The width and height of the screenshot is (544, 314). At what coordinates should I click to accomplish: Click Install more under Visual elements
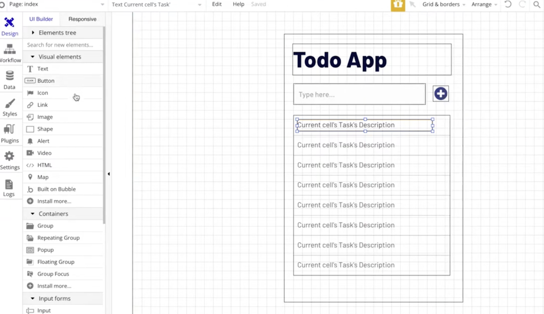coord(54,201)
